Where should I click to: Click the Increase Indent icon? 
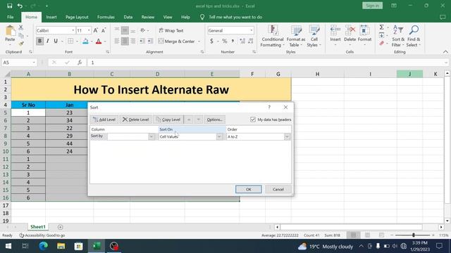[150, 41]
